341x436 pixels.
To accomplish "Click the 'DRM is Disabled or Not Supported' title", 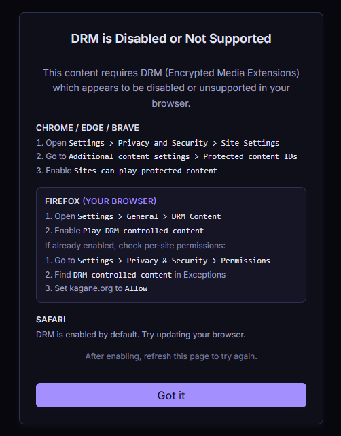I will (171, 39).
